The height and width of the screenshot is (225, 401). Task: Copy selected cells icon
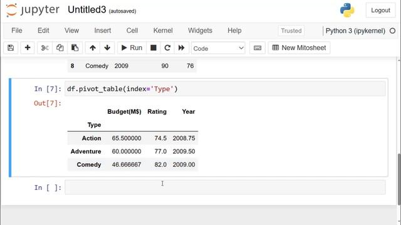click(x=60, y=47)
